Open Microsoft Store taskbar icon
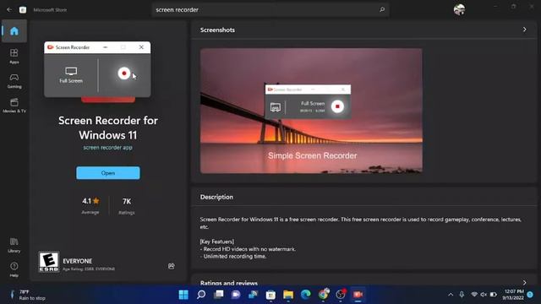The image size is (541, 304). click(x=270, y=295)
